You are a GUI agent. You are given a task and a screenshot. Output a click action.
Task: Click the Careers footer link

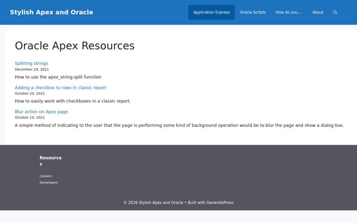point(46,176)
